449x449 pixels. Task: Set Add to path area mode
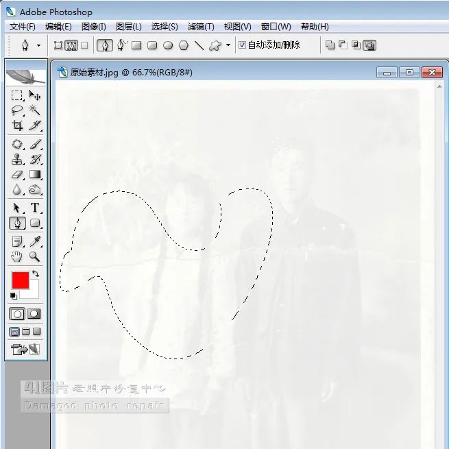pyautogui.click(x=330, y=45)
